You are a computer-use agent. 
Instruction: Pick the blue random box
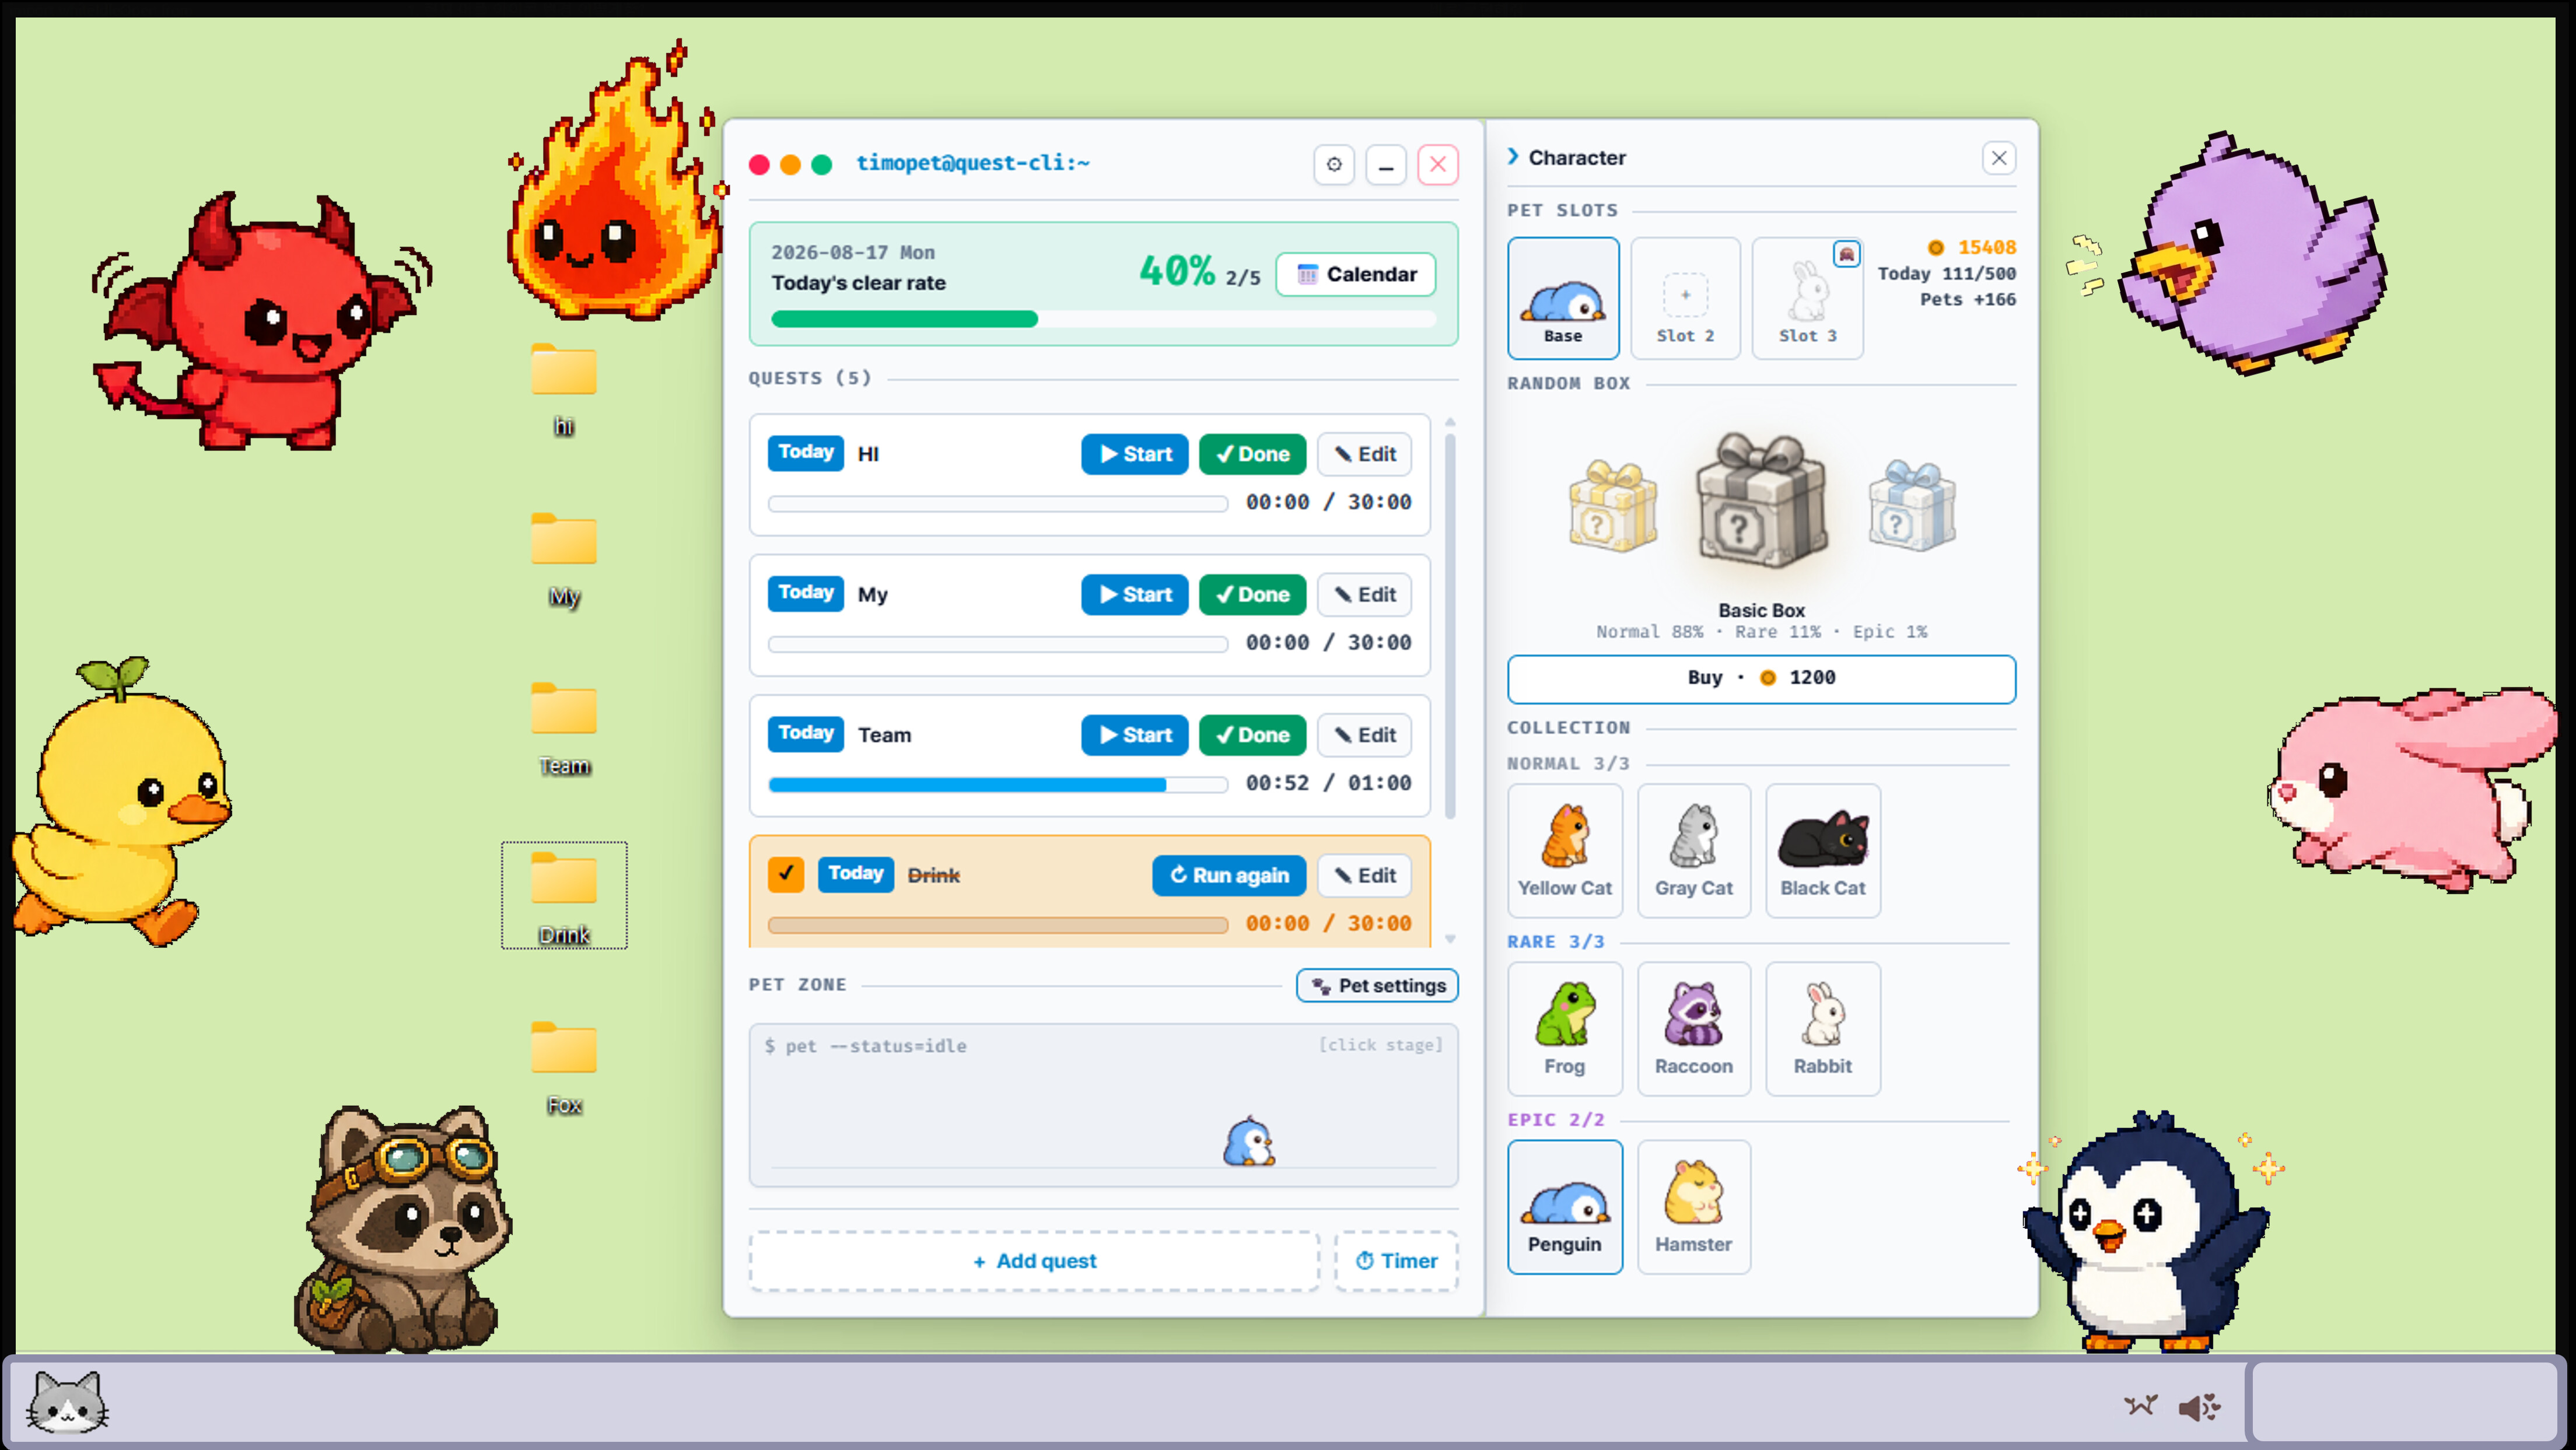click(x=1912, y=506)
